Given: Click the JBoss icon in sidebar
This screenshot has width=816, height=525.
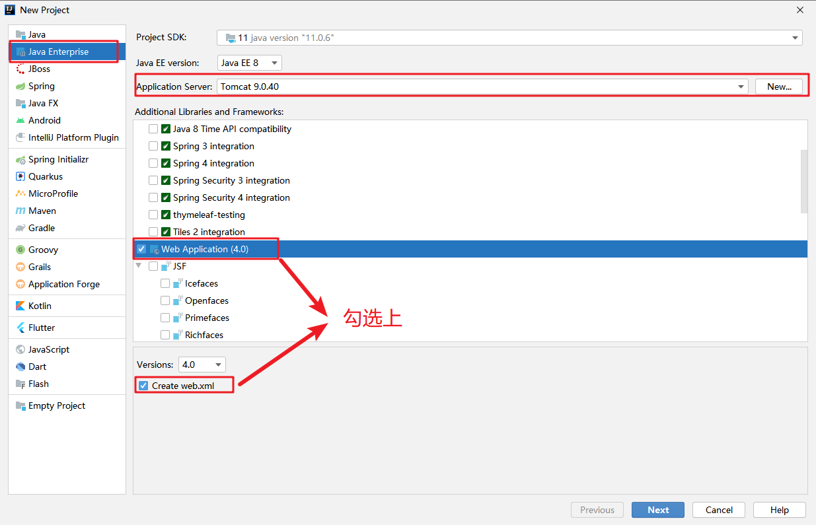Looking at the screenshot, I should pos(20,69).
